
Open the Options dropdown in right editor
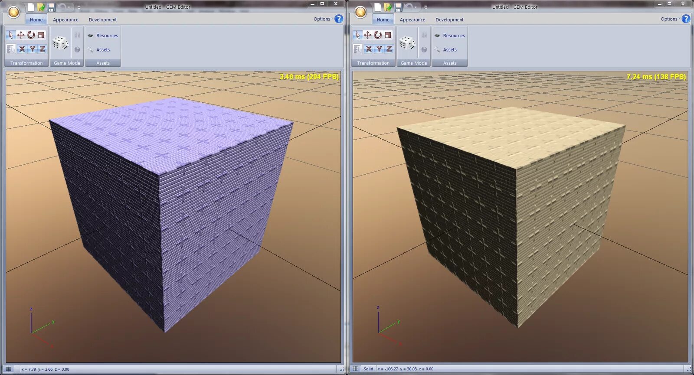tap(670, 19)
